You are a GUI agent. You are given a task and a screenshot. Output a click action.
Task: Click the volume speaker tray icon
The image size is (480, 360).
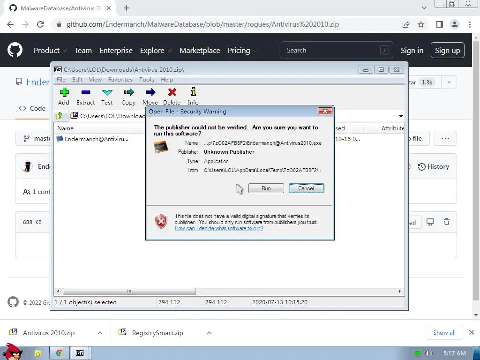(x=428, y=353)
